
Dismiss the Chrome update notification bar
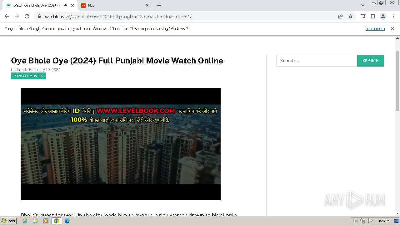(392, 28)
